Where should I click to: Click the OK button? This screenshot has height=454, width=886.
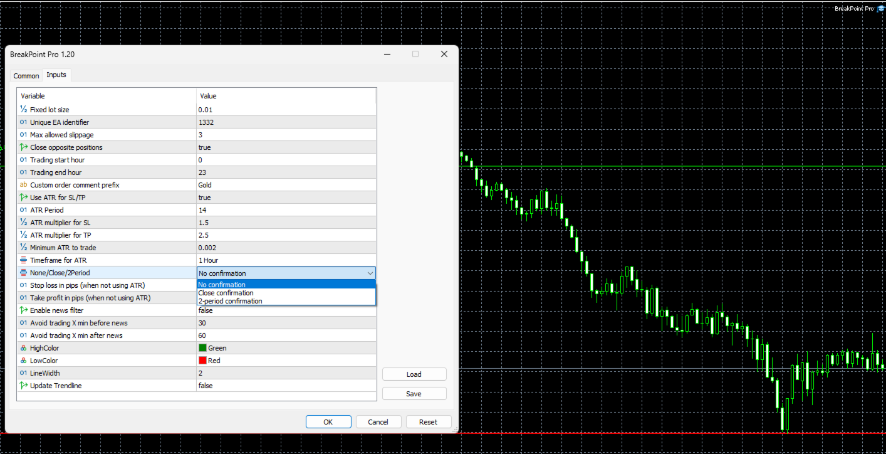point(328,422)
